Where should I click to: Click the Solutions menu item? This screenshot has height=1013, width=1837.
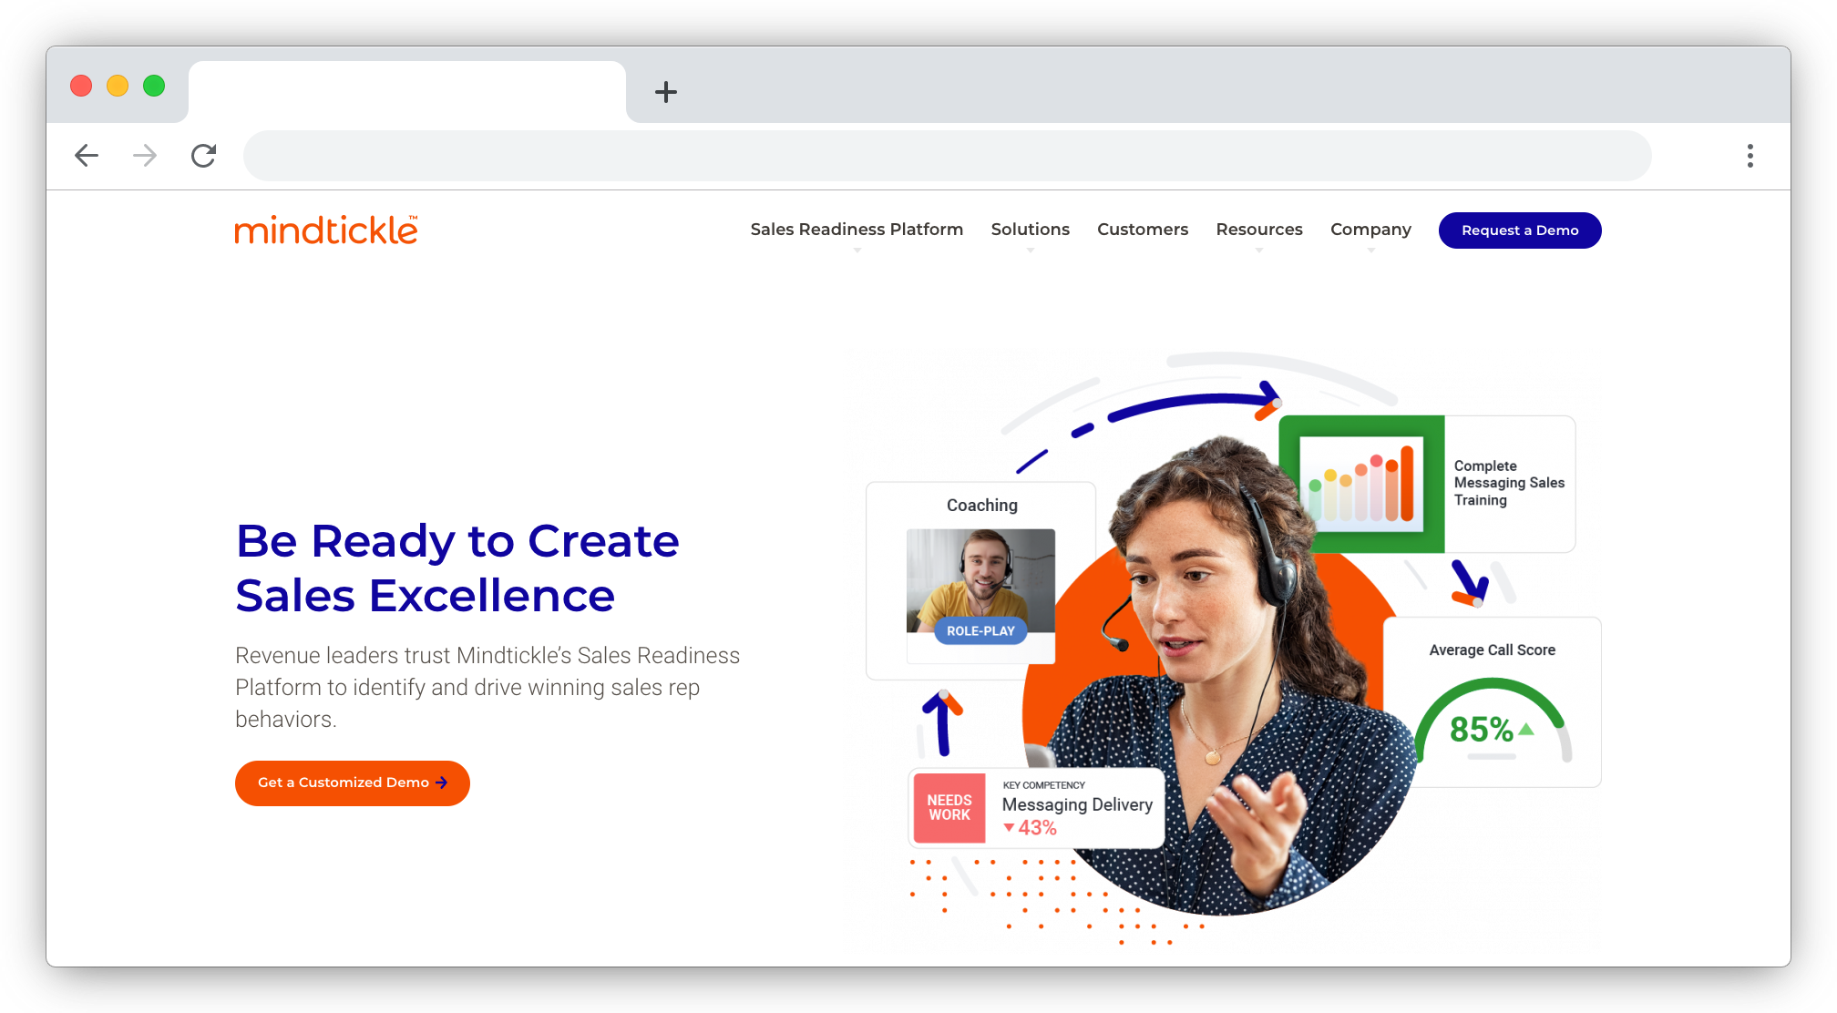pyautogui.click(x=1030, y=230)
